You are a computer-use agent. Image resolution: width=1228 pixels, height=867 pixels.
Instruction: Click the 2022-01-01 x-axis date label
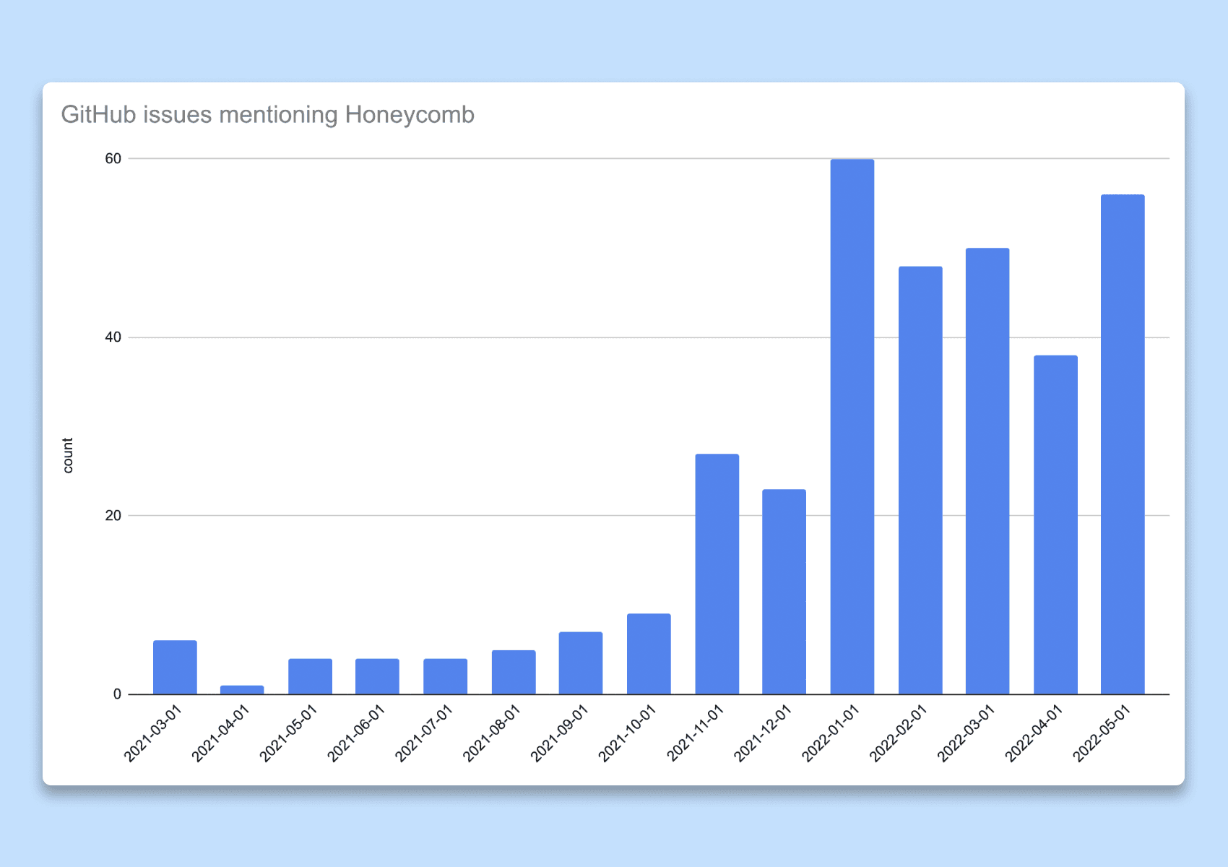831,733
